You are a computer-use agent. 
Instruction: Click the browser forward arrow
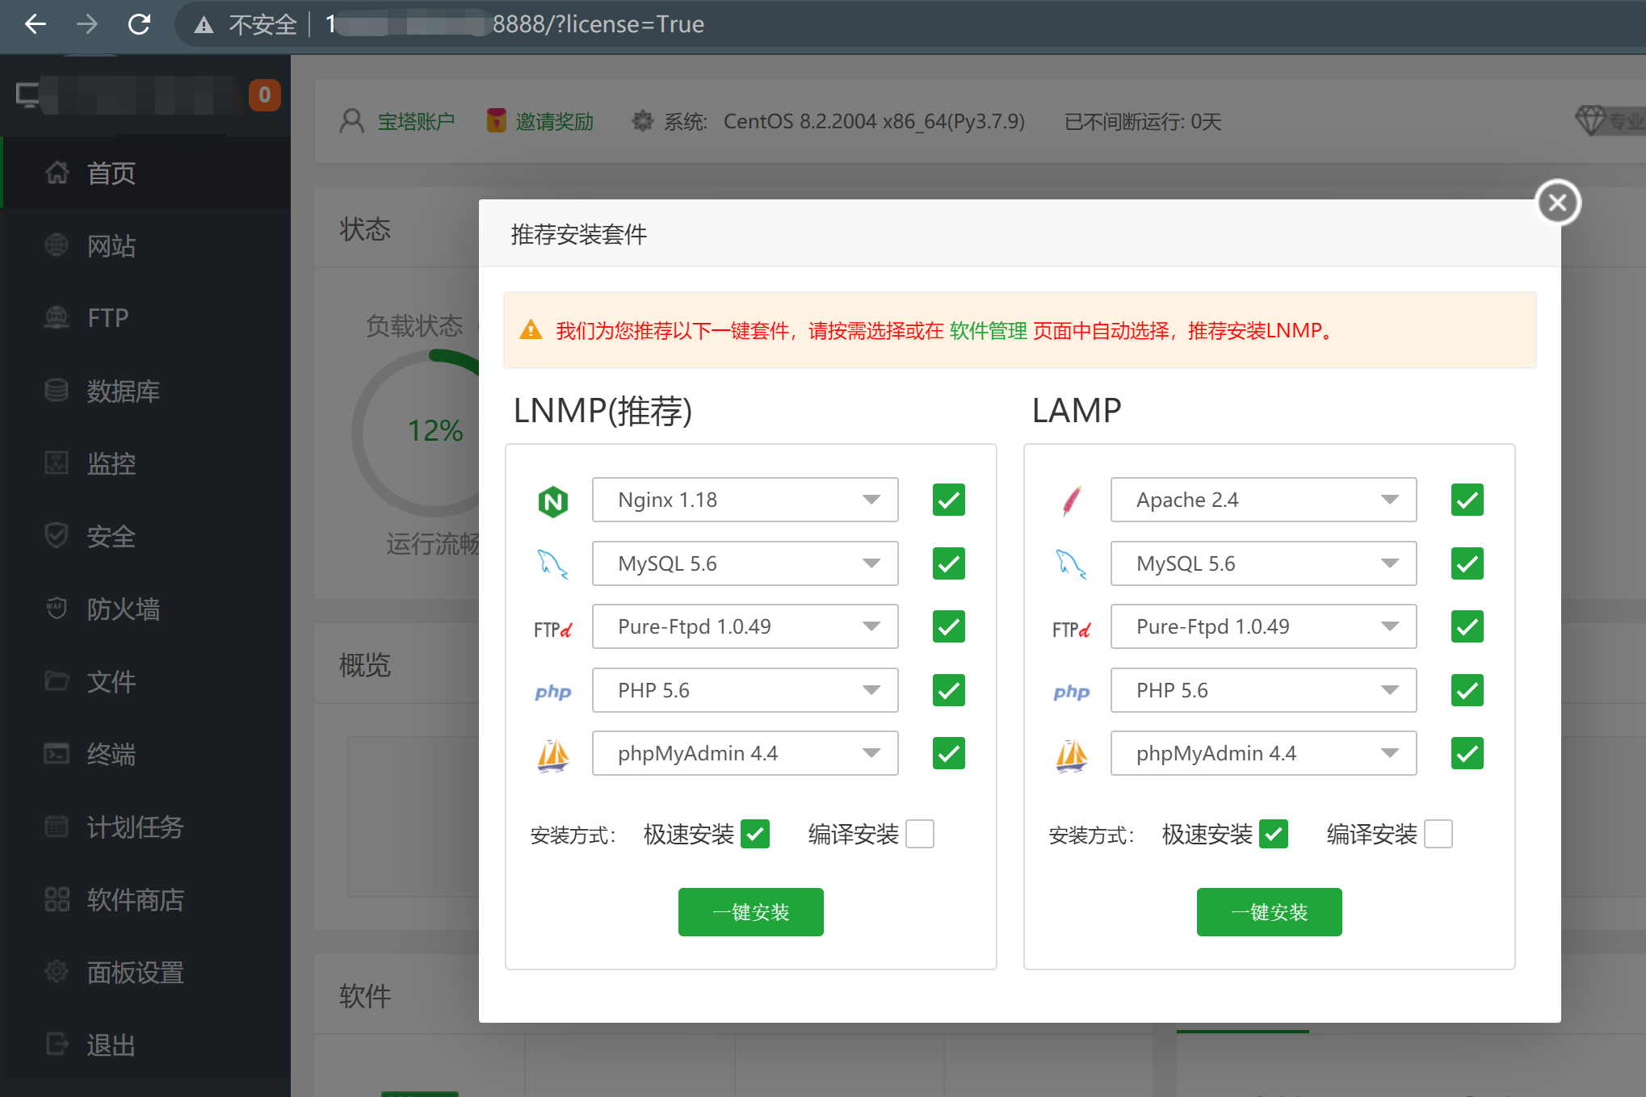[87, 24]
